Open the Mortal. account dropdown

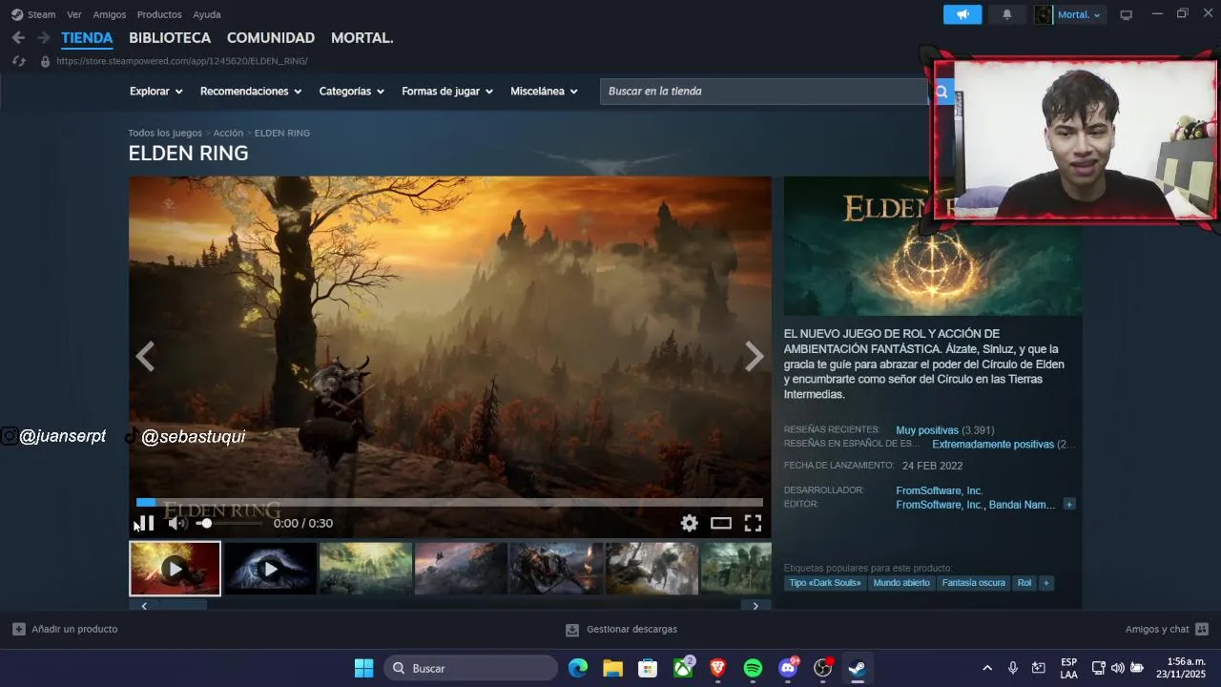[x=1070, y=14]
